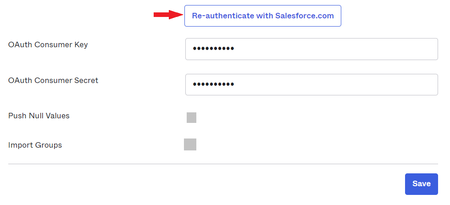Click the word Salesforce.com in the button
Image resolution: width=450 pixels, height=205 pixels.
click(x=305, y=16)
